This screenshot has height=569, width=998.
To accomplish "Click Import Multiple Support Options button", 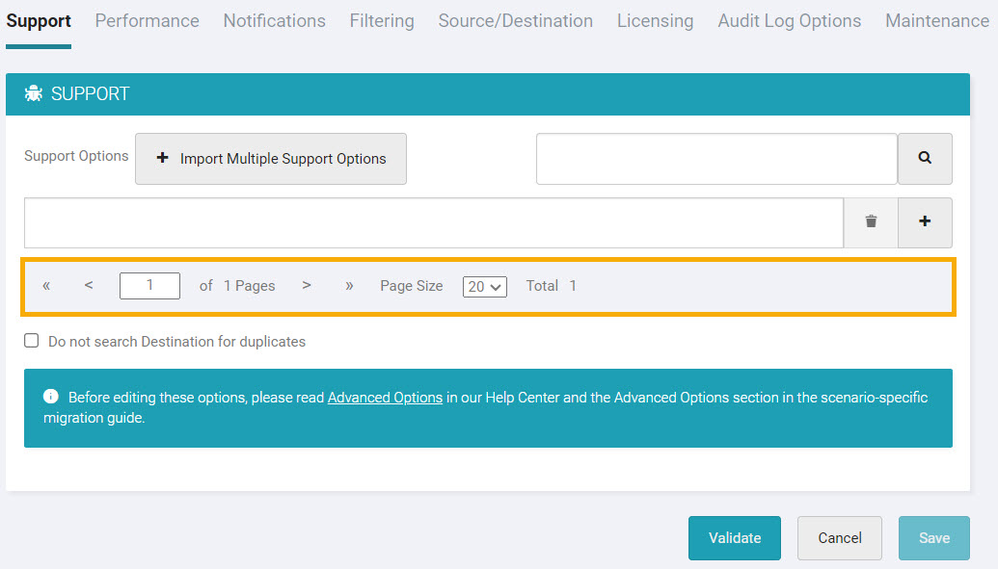I will tap(271, 159).
